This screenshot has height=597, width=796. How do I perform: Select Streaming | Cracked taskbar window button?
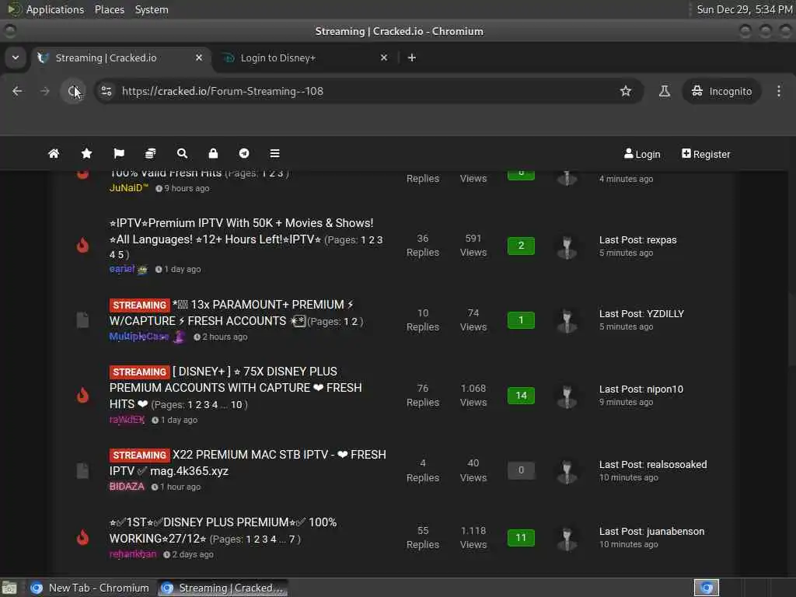(222, 588)
